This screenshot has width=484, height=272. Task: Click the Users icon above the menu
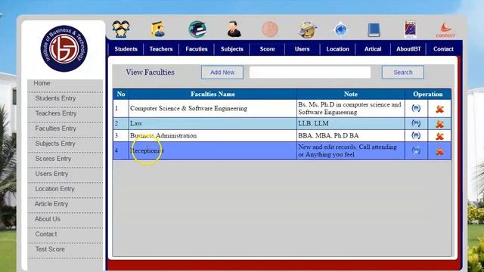pyautogui.click(x=308, y=30)
